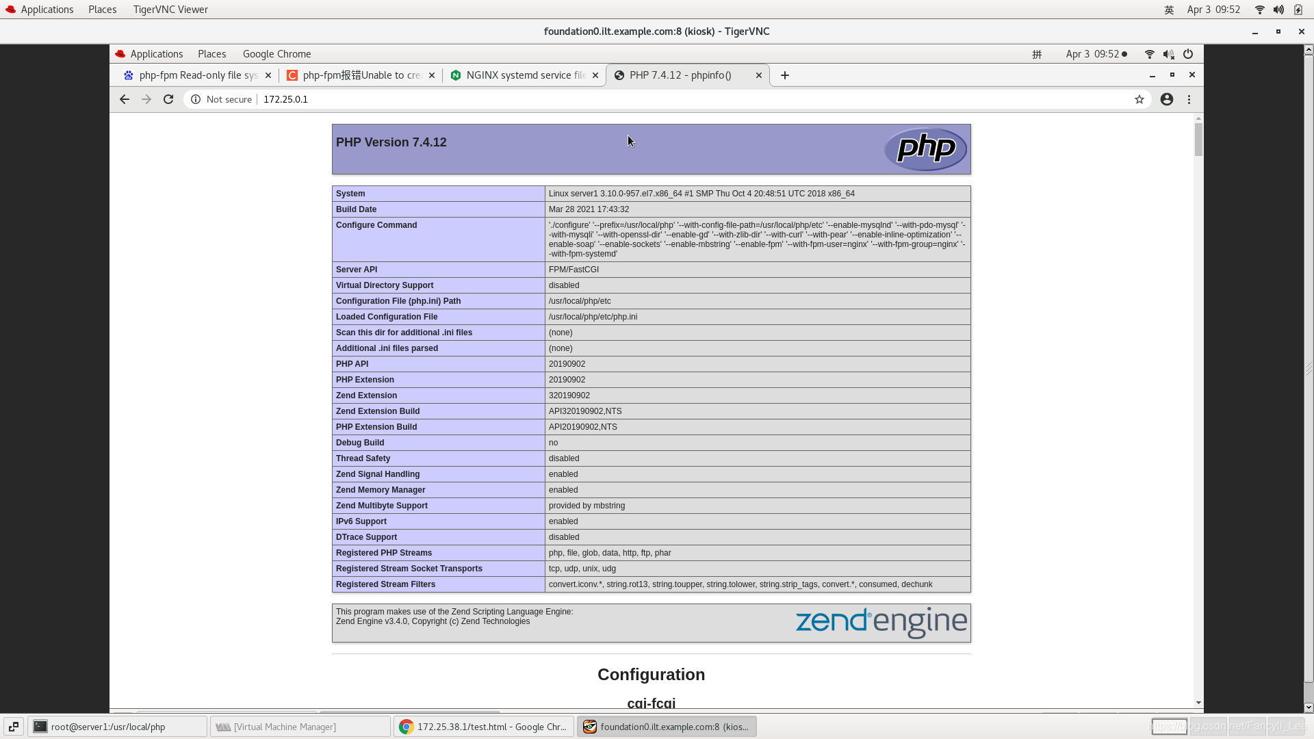Click the open new tab plus button
This screenshot has width=1314, height=739.
[784, 75]
